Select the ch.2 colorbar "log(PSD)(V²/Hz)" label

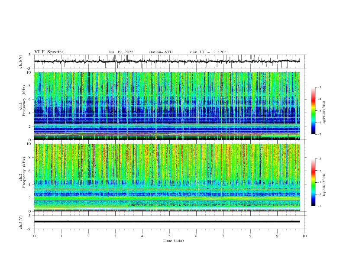(x=324, y=184)
